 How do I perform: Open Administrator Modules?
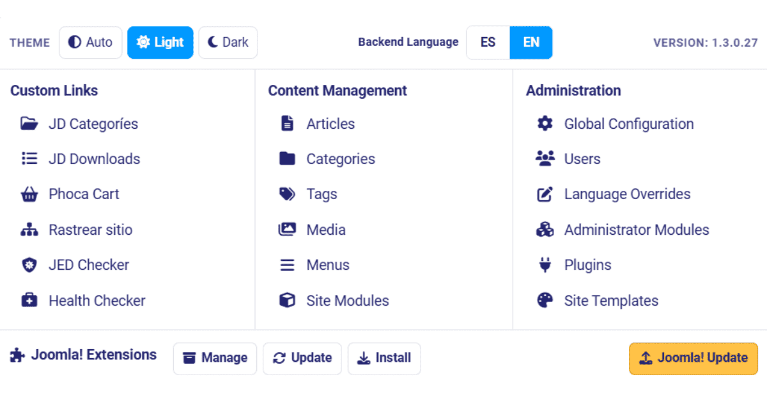[x=637, y=230]
